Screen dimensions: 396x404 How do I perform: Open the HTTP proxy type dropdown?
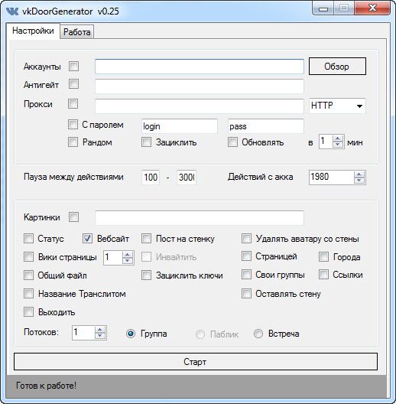[337, 106]
